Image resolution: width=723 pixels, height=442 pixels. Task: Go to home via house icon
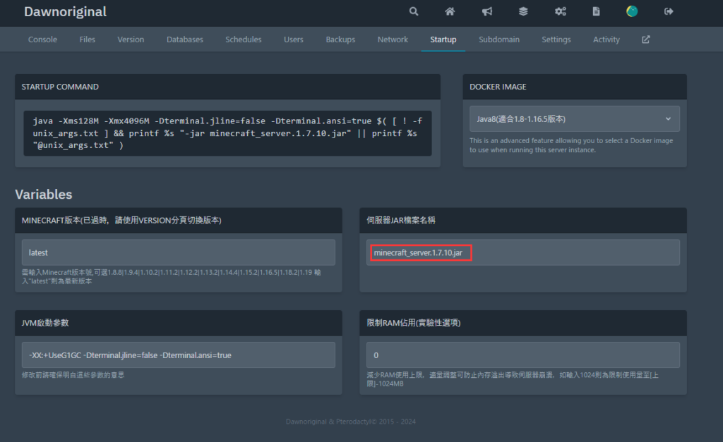[450, 11]
